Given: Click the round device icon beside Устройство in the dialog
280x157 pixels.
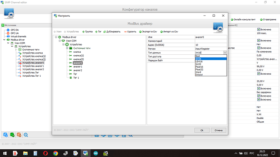Looking at the screenshot, I should pyautogui.click(x=67, y=45).
